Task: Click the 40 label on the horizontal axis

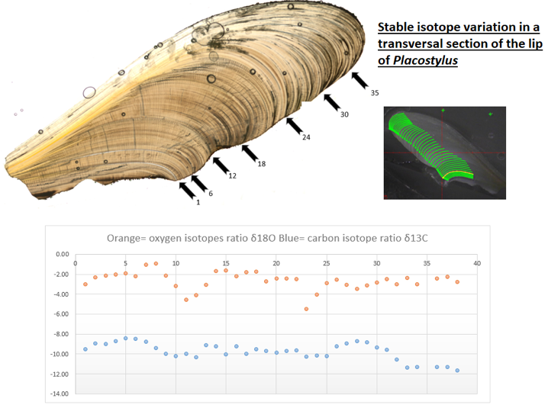Action: click(477, 264)
